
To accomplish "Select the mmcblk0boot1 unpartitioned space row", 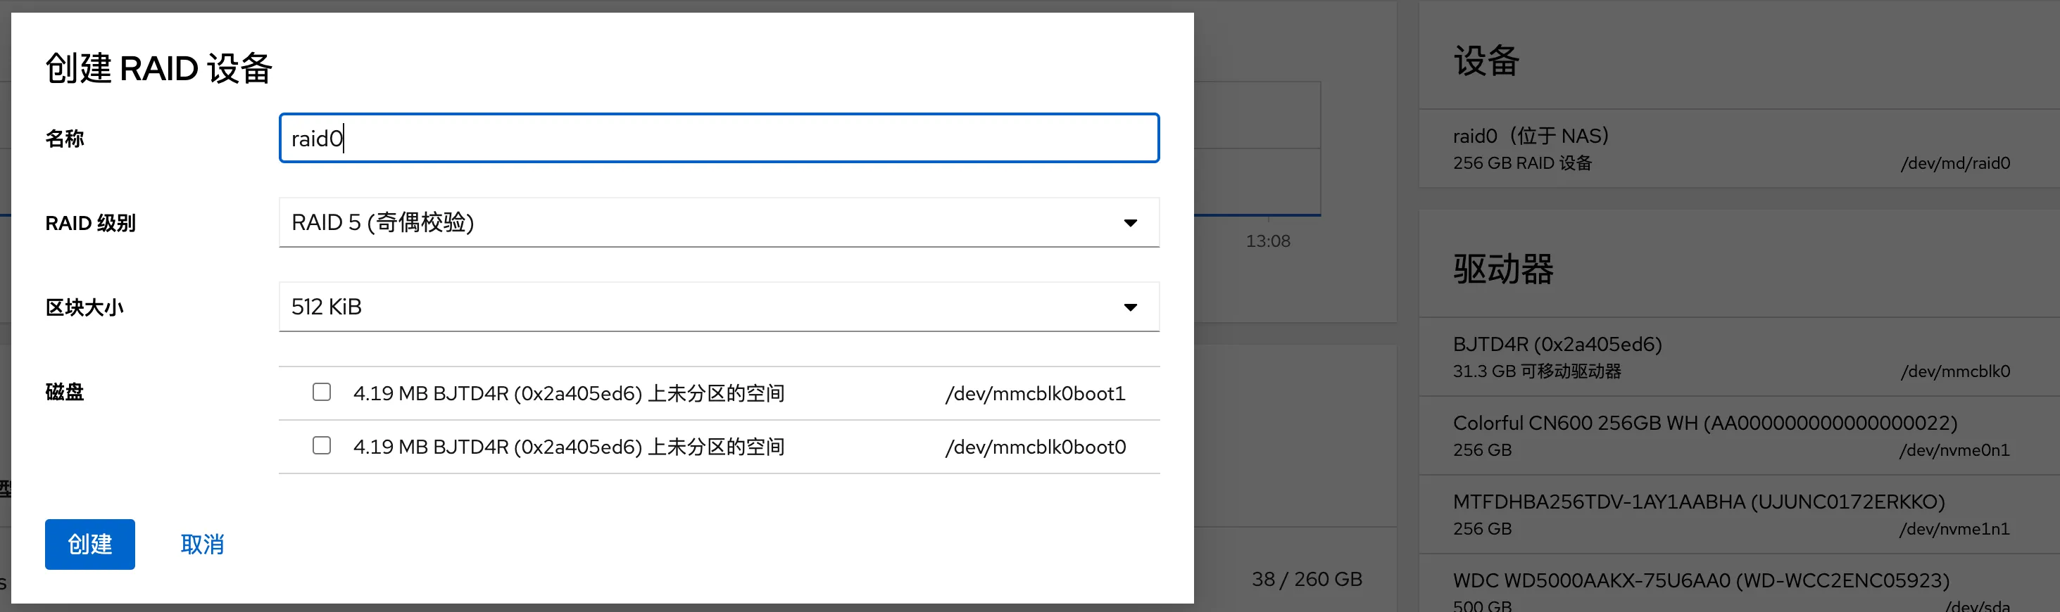I will [567, 393].
